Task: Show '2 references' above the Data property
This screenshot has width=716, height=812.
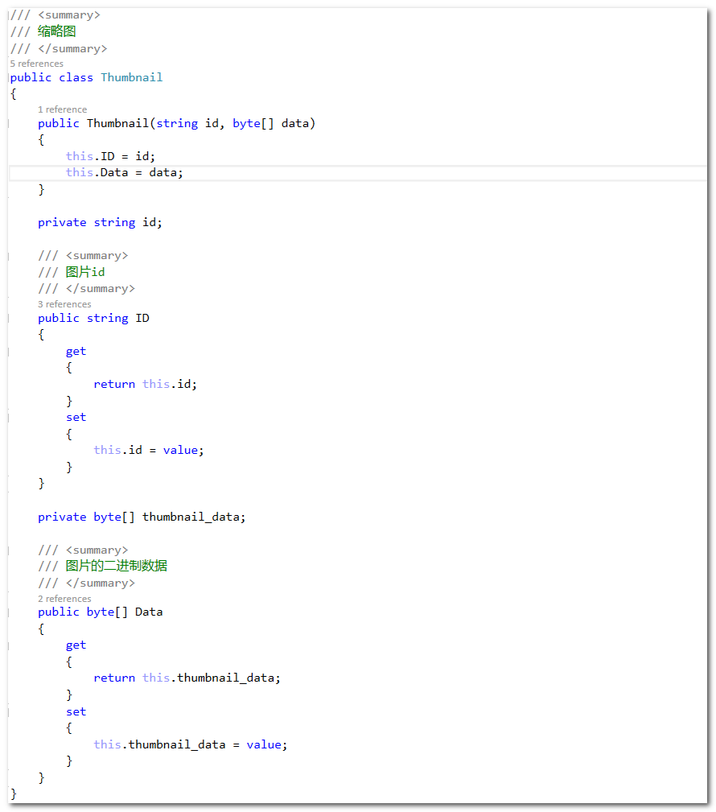Action: click(x=64, y=599)
